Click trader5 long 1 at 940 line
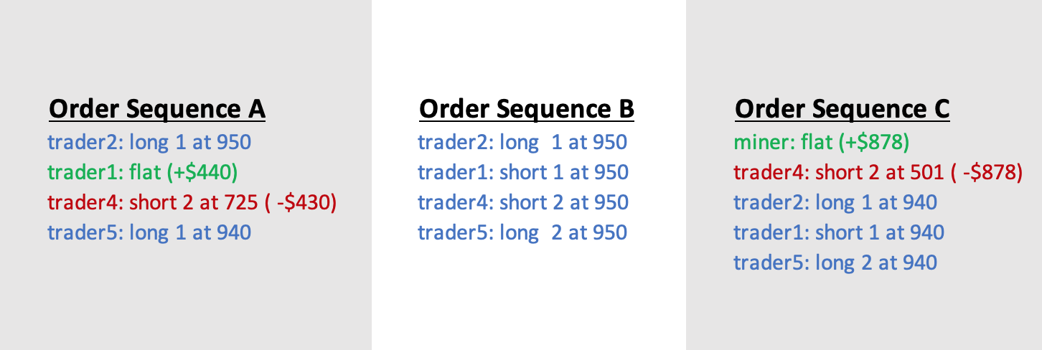Viewport: 1042px width, 350px height. point(150,232)
